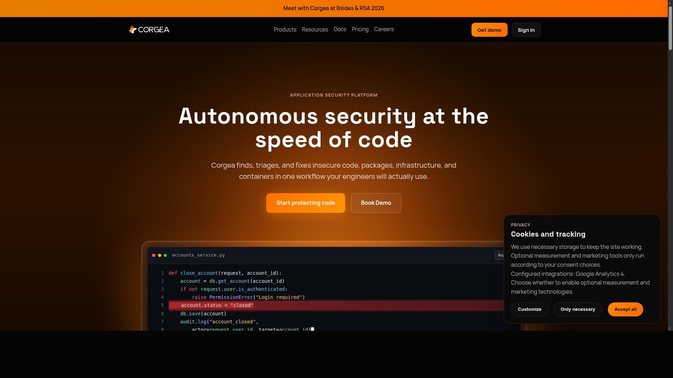The height and width of the screenshot is (378, 673).
Task: Accept all cookies
Action: [625, 309]
